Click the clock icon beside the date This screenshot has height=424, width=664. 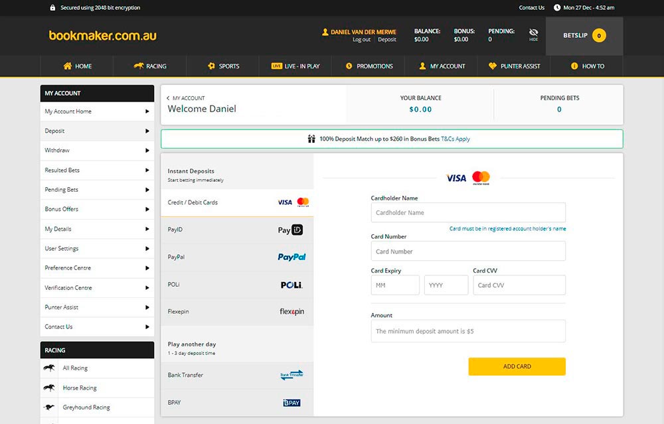(x=557, y=7)
